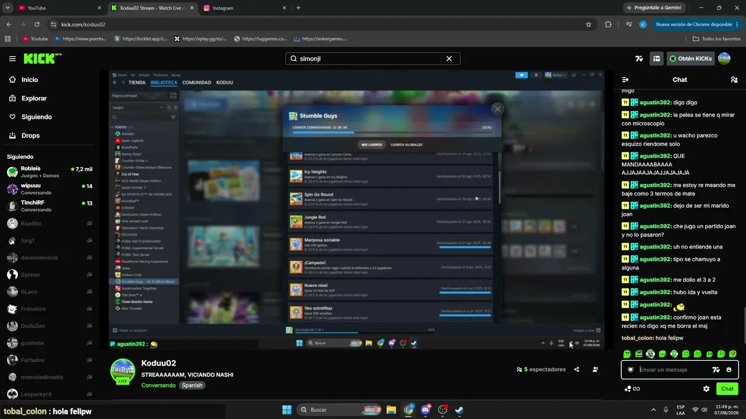Open Explorar in the Kick sidebar
This screenshot has height=419, width=746.
coord(28,98)
